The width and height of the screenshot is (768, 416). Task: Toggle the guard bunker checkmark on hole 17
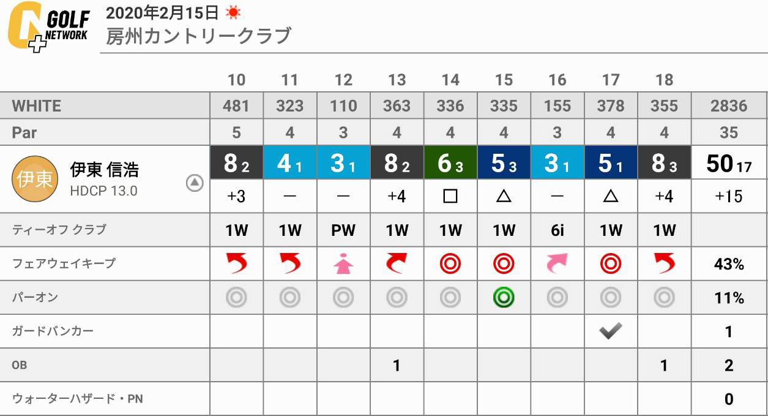(610, 331)
